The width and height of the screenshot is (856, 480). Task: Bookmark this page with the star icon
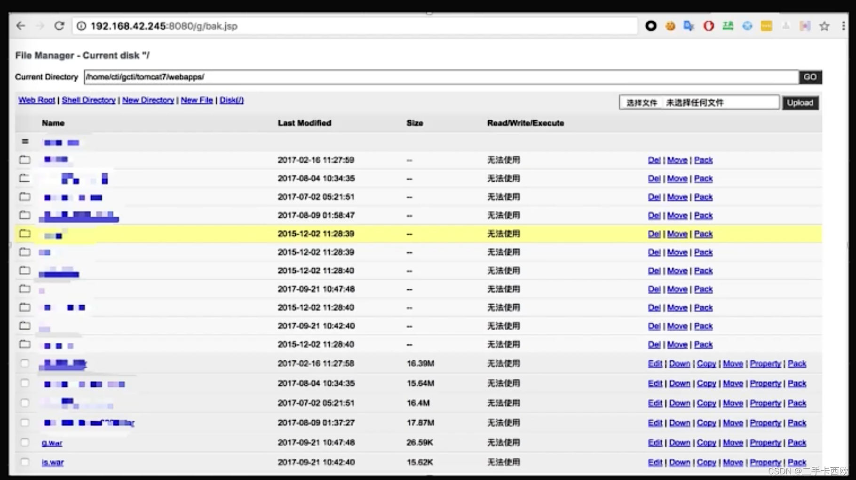[x=824, y=26]
